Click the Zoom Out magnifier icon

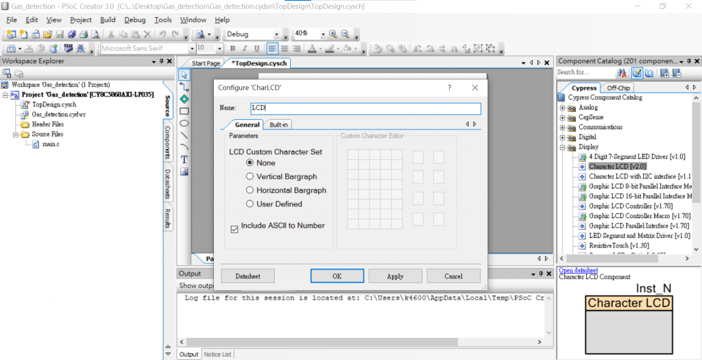point(345,34)
